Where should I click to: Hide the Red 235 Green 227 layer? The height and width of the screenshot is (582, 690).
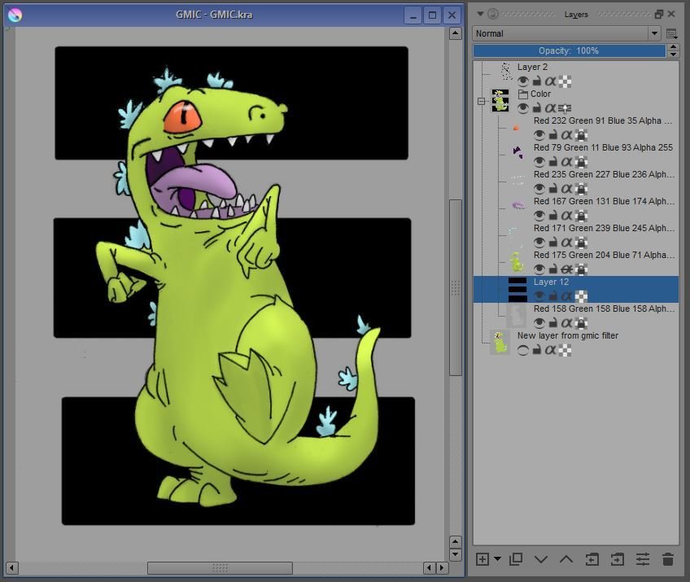click(539, 188)
